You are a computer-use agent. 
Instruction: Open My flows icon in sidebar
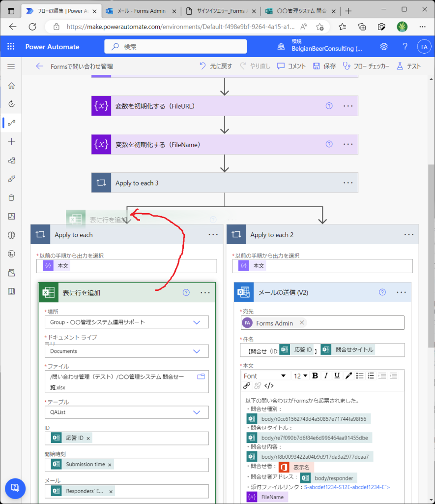pyautogui.click(x=12, y=123)
